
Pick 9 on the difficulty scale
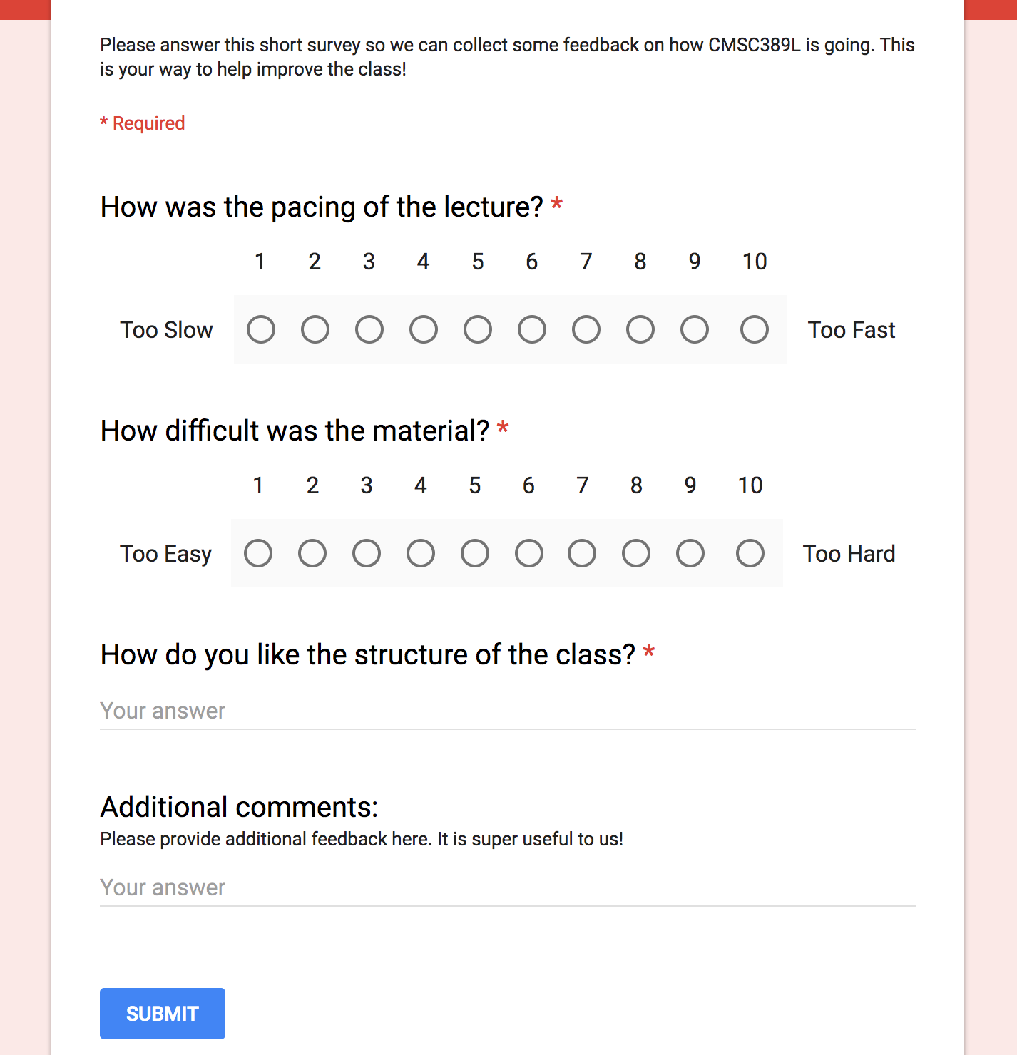(690, 553)
